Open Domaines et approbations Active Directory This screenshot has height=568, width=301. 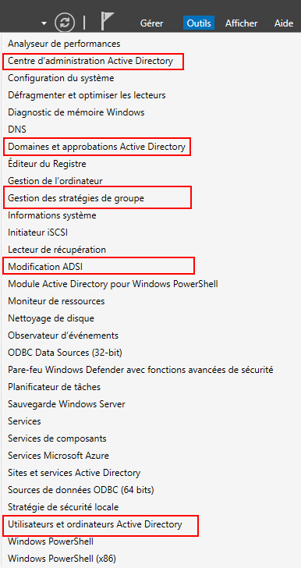tap(97, 147)
